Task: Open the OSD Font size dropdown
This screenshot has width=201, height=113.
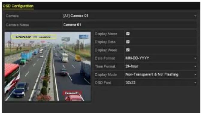Action: point(161,83)
